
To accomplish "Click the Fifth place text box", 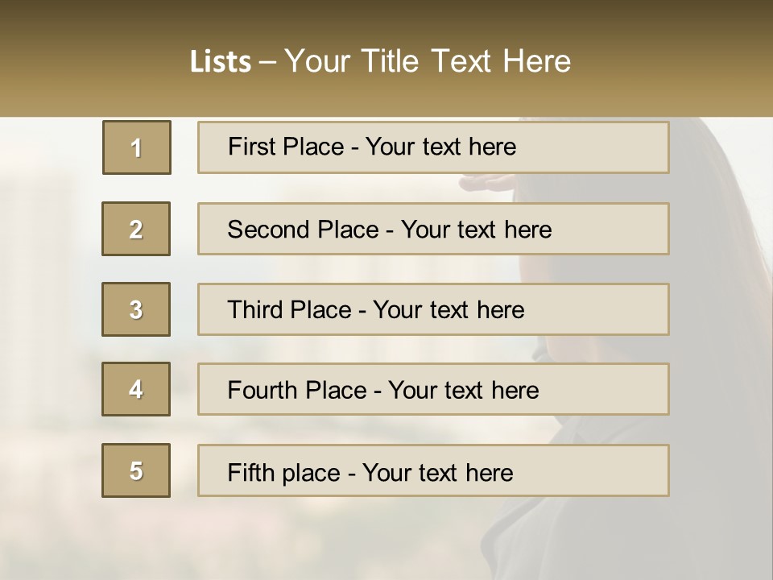I will click(433, 470).
